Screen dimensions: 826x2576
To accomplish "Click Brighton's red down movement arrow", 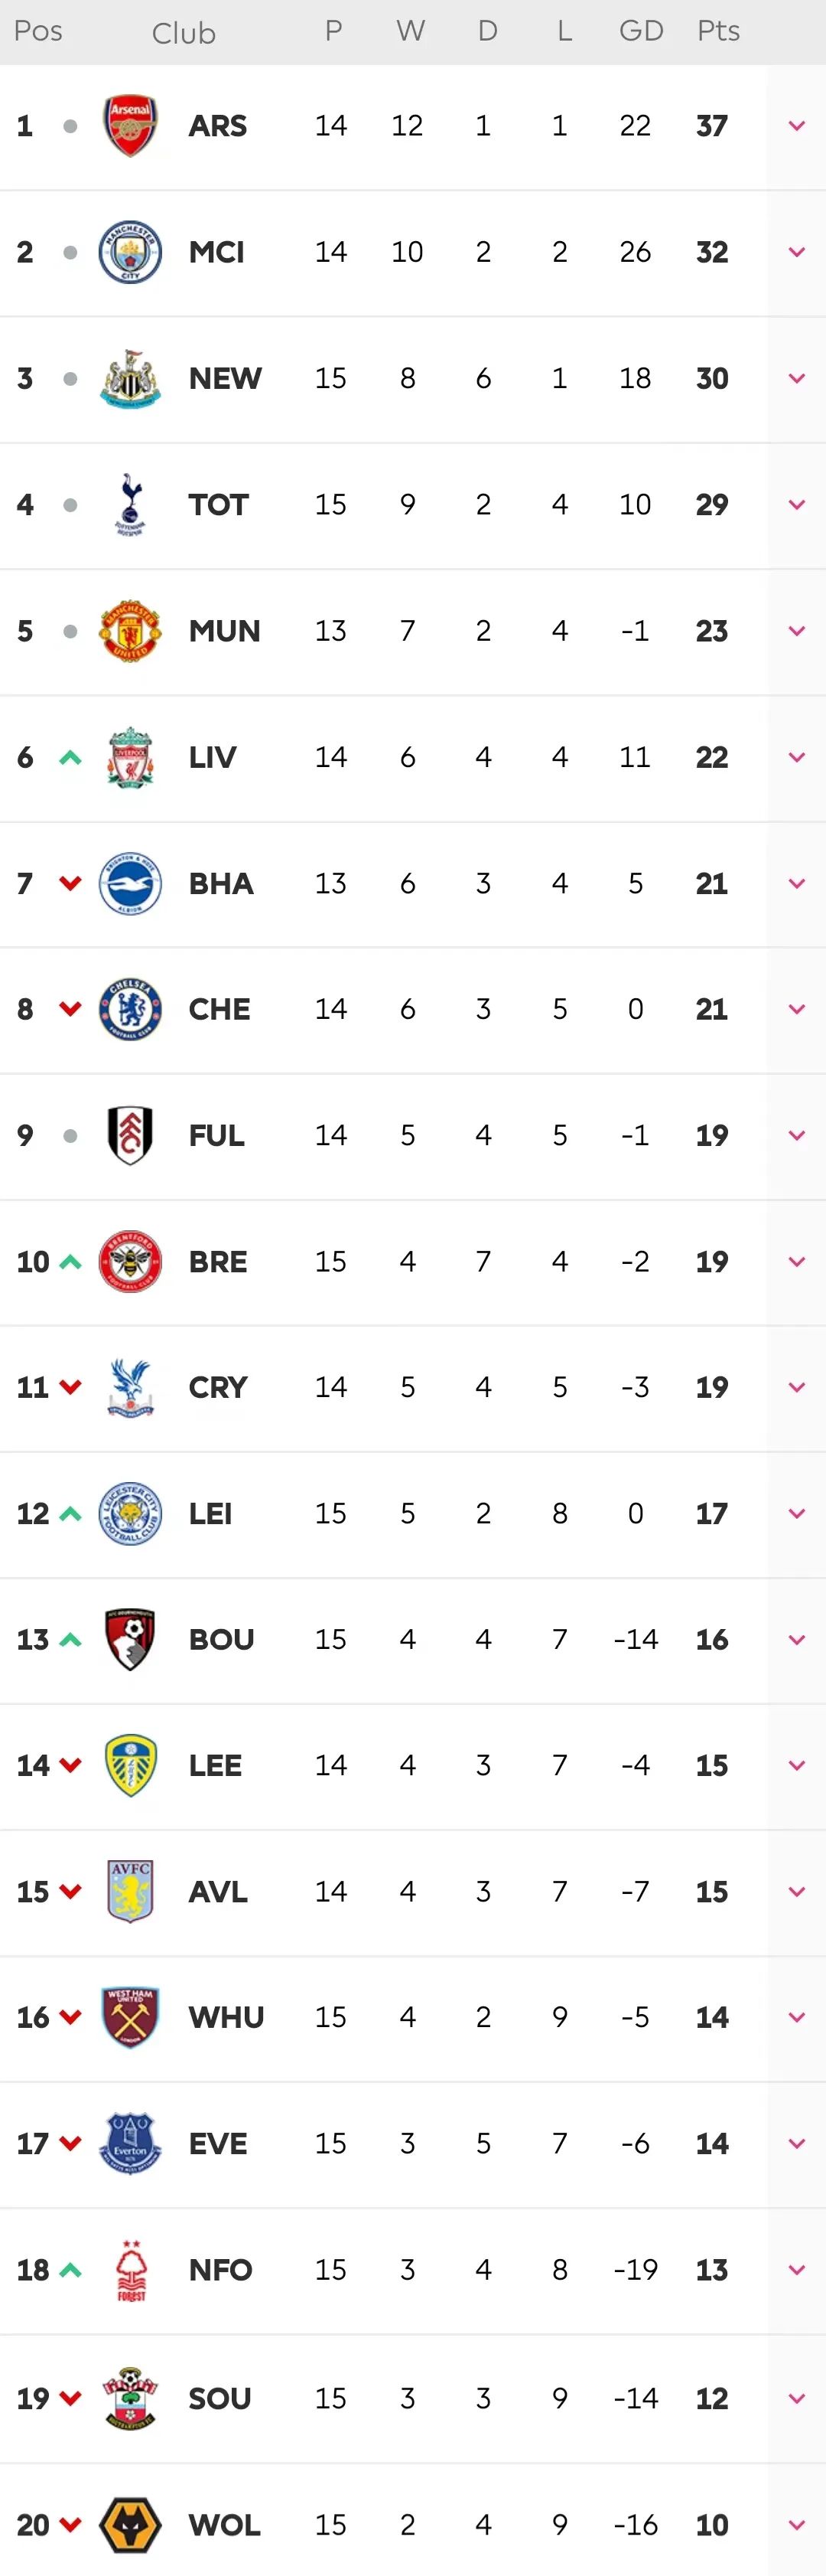I will click(70, 883).
